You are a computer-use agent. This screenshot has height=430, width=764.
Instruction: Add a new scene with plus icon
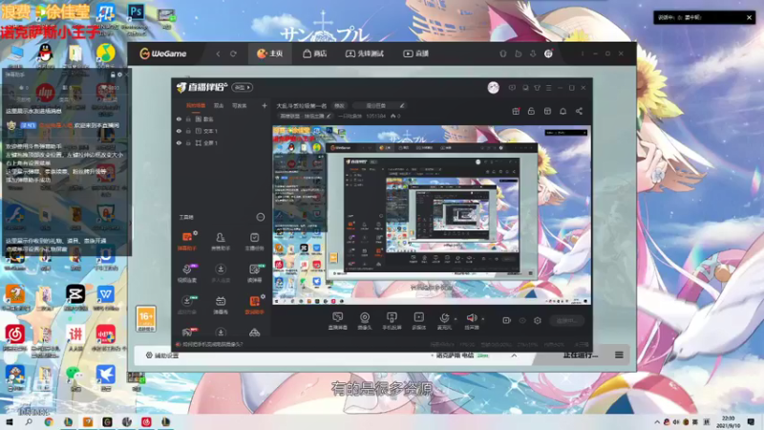265,105
